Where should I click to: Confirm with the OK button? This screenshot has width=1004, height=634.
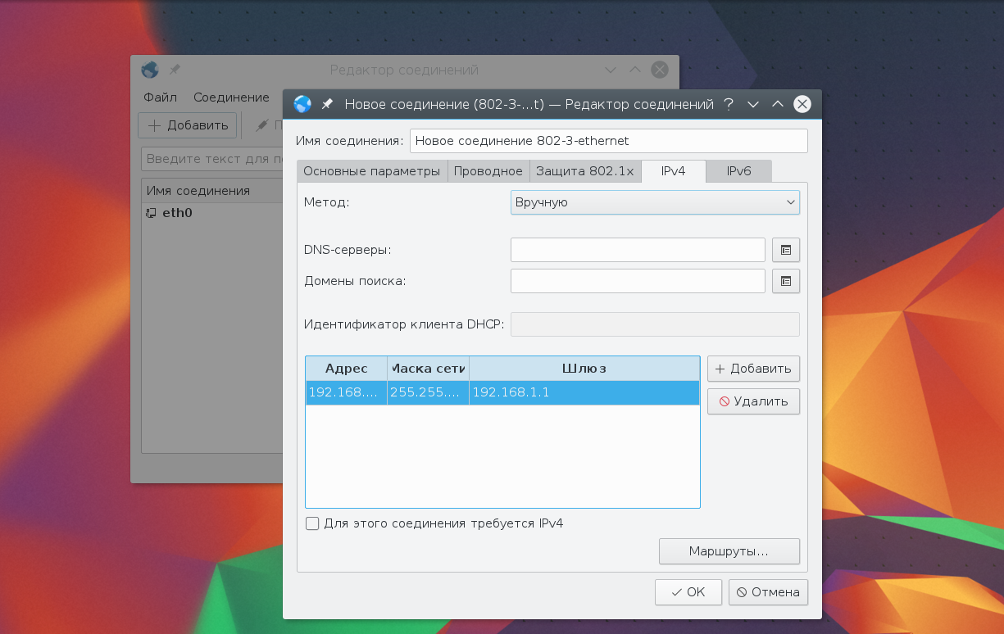688,592
